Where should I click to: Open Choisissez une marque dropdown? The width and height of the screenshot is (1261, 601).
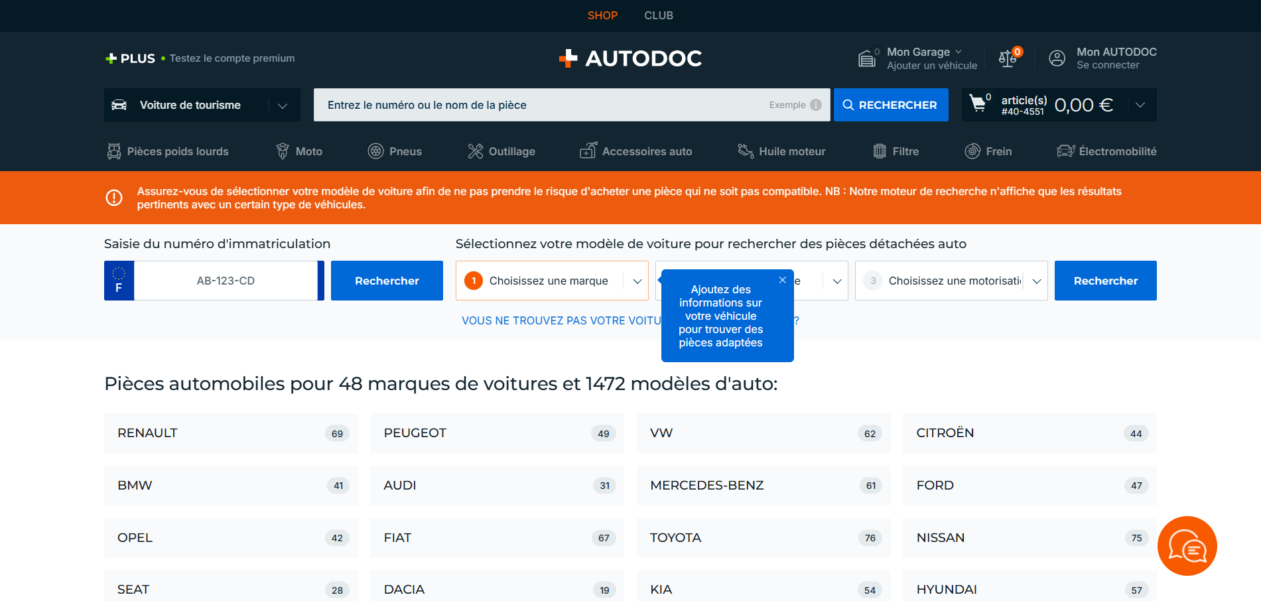pos(552,281)
